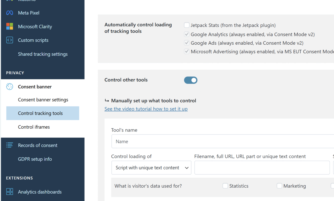Click the Records of consent list icon

(x=10, y=145)
